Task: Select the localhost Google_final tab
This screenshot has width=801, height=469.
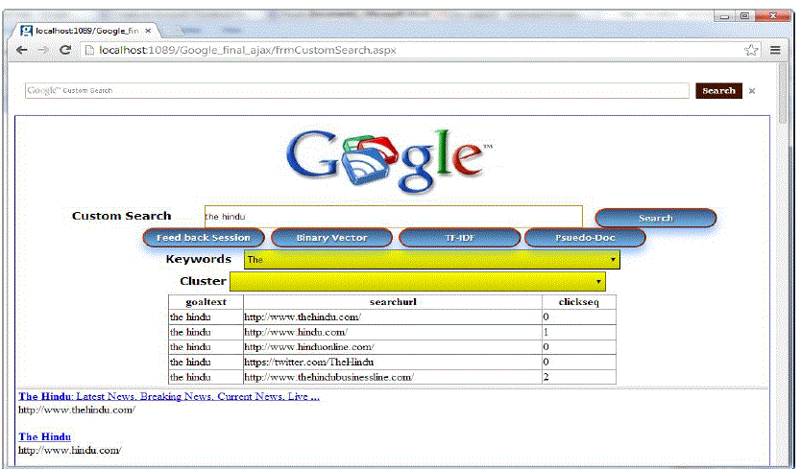Action: pos(86,31)
